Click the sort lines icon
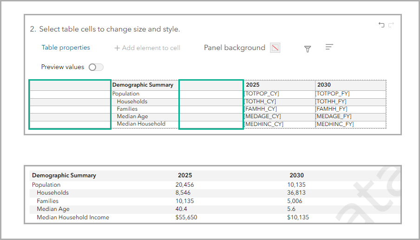The height and width of the screenshot is (240, 420). pyautogui.click(x=329, y=47)
